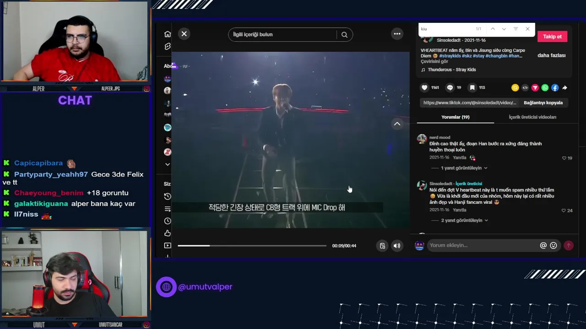
Task: Close the find-in-page bar
Action: [x=527, y=29]
